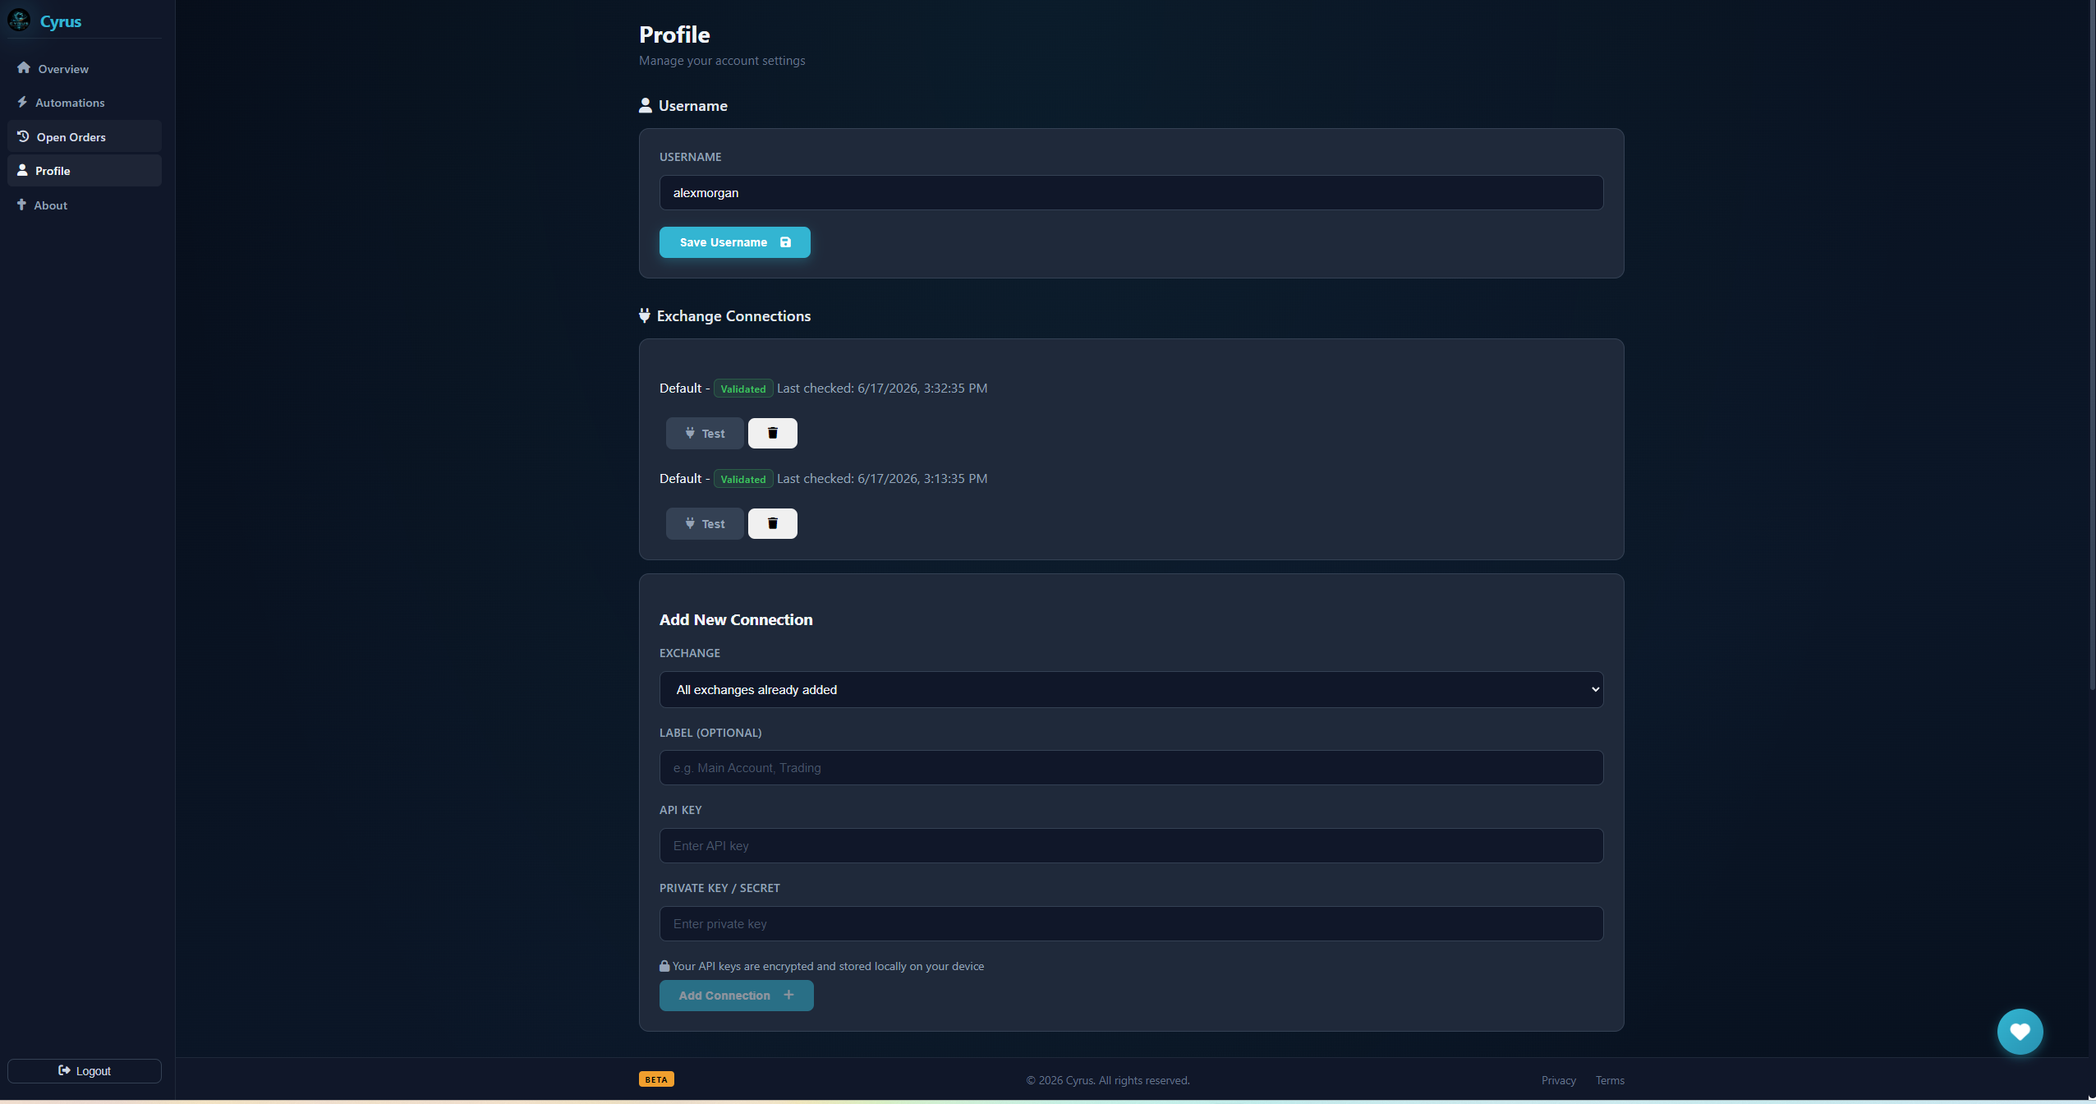This screenshot has height=1104, width=2096.
Task: Open the Open Orders page
Action: tap(85, 137)
